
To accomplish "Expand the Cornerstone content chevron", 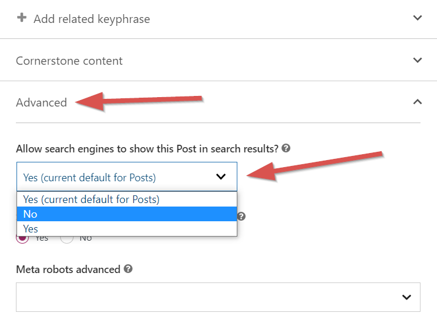I will click(418, 60).
